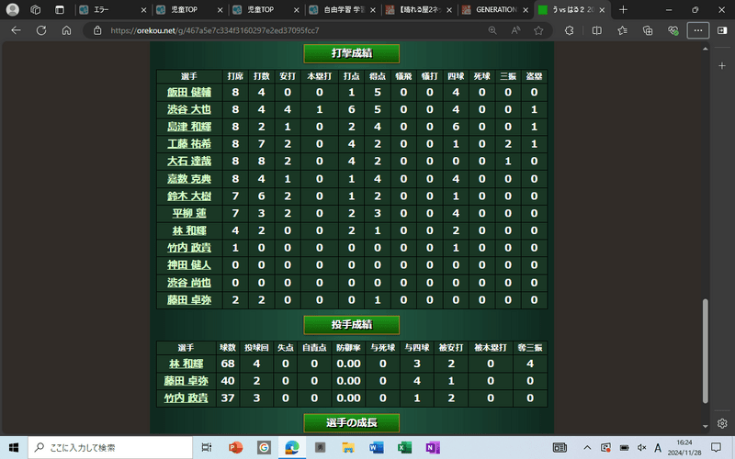Viewport: 735px width, 459px height.
Task: Launch Excel from the taskbar
Action: point(402,447)
